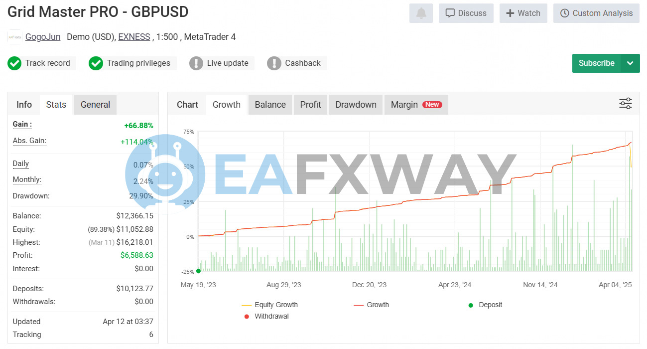
Task: Select the Growth chart tab
Action: click(227, 105)
